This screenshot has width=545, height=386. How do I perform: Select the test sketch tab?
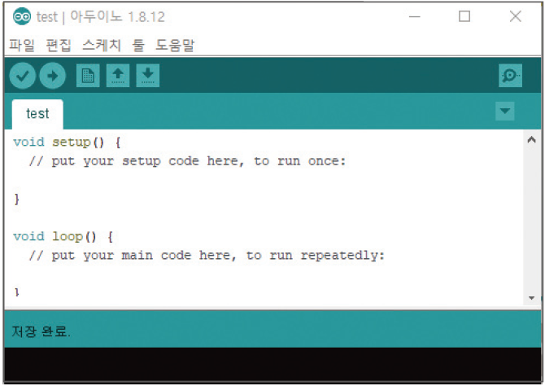click(37, 114)
